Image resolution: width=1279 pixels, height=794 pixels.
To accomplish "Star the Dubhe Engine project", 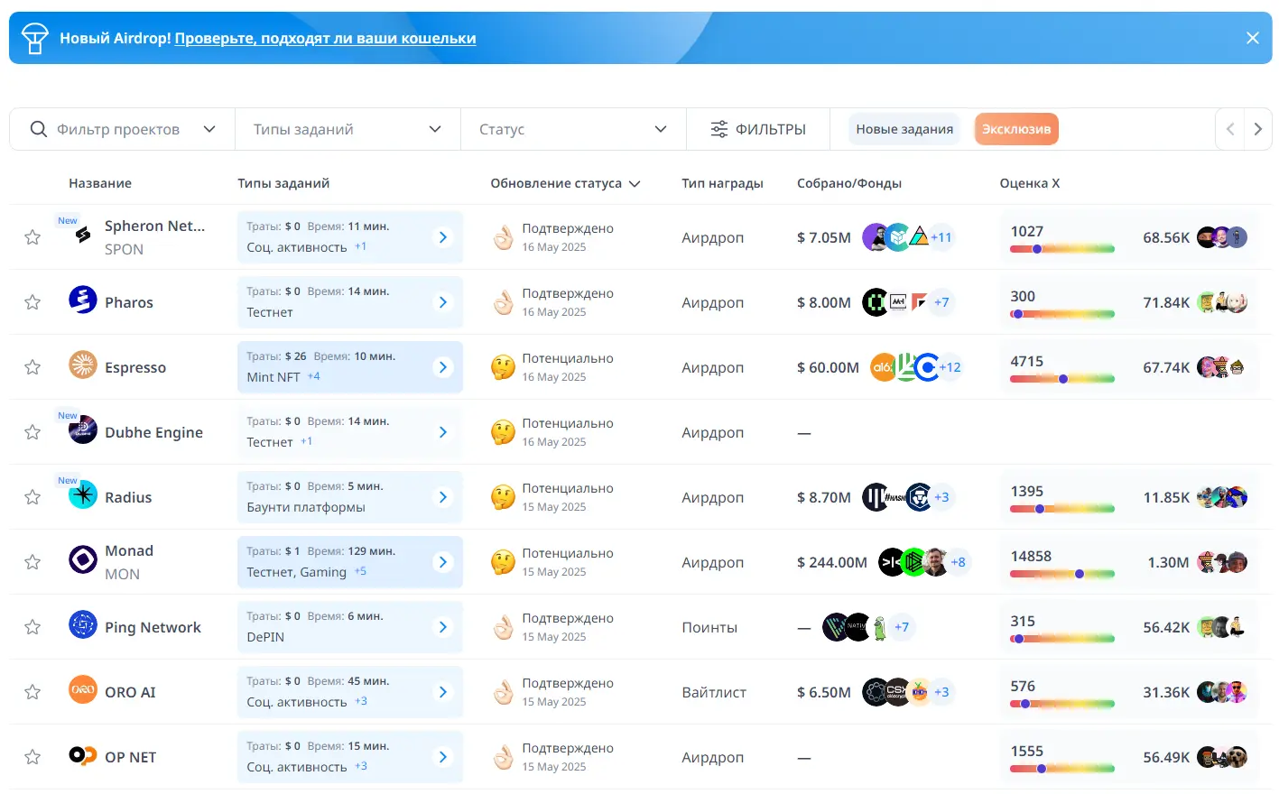I will [x=32, y=432].
